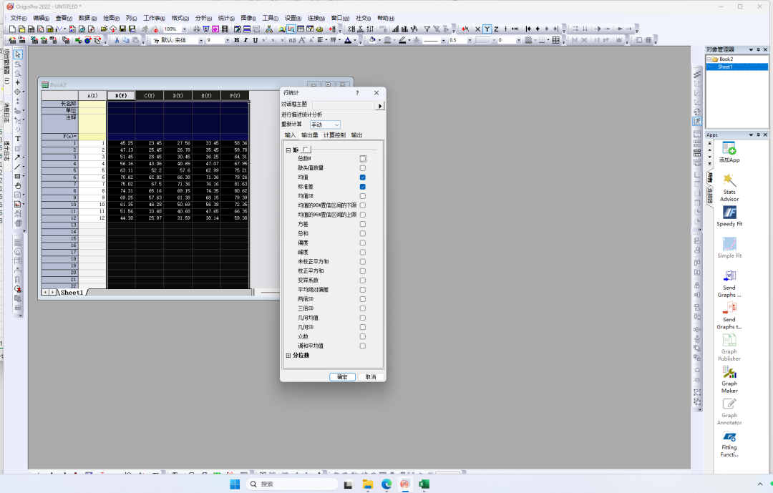Set column as Y designation icon

point(487,29)
